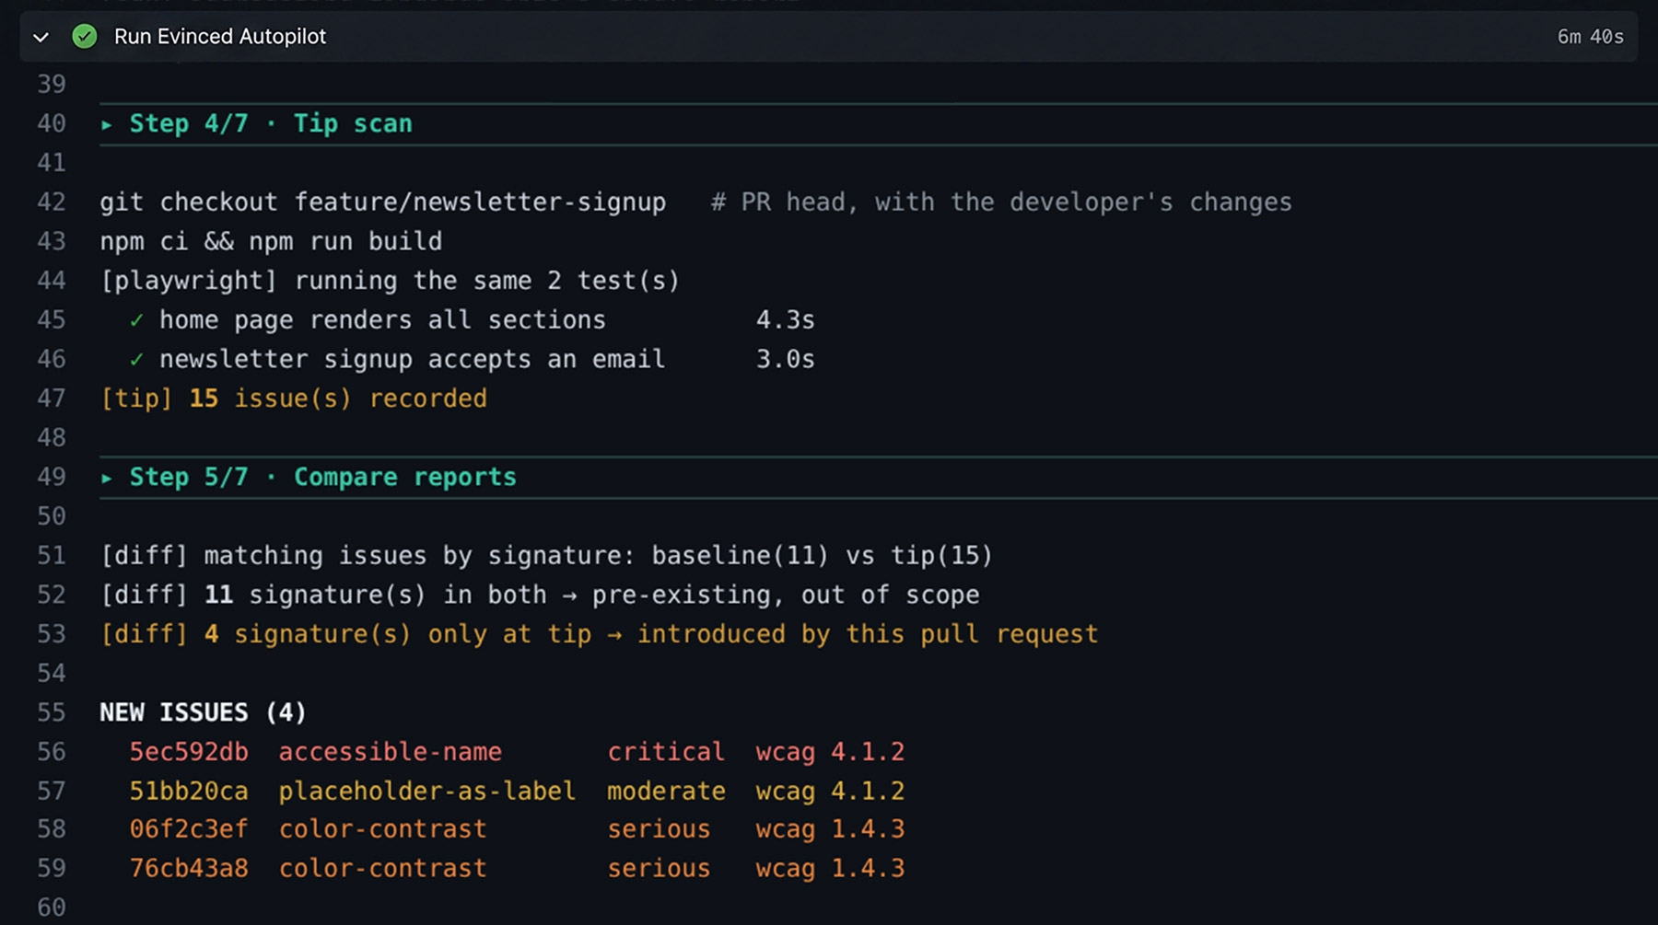Viewport: 1658px width, 925px height.
Task: Click the checkmark beside newsletter signup test
Action: pyautogui.click(x=136, y=360)
